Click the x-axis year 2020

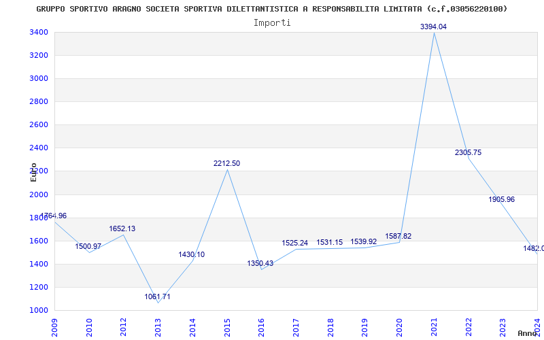pos(399,327)
